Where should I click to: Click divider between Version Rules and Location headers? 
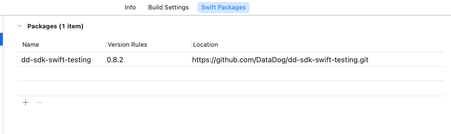[191, 44]
